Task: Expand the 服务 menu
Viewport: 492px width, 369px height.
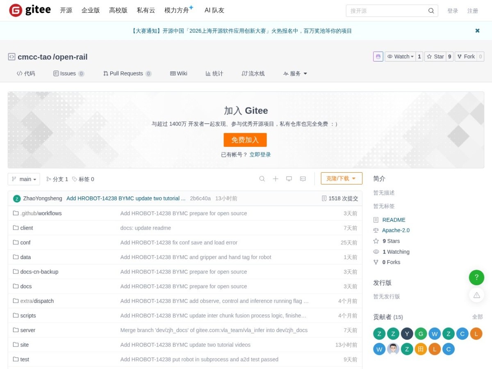Action: (295, 73)
